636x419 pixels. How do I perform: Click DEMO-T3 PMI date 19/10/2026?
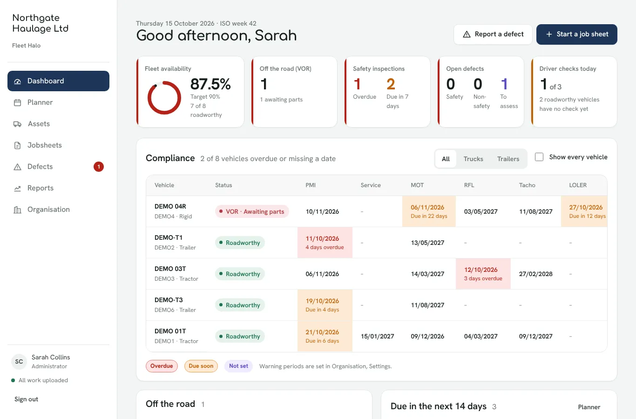(322, 301)
